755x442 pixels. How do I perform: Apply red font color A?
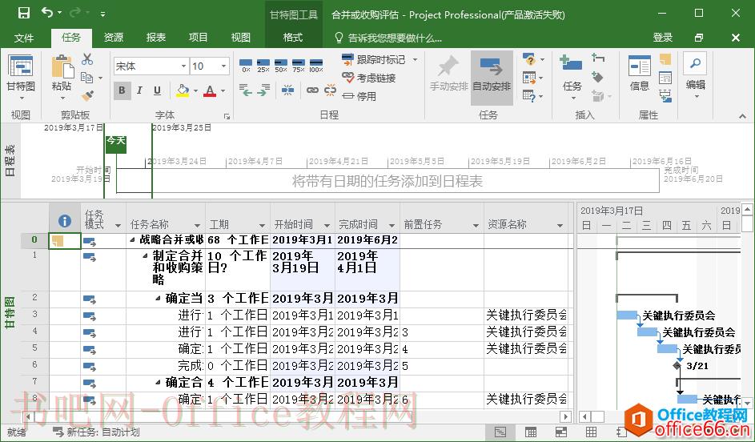pos(210,90)
